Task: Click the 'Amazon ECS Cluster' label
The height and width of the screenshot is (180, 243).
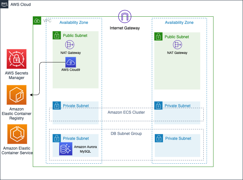Action: [126, 112]
